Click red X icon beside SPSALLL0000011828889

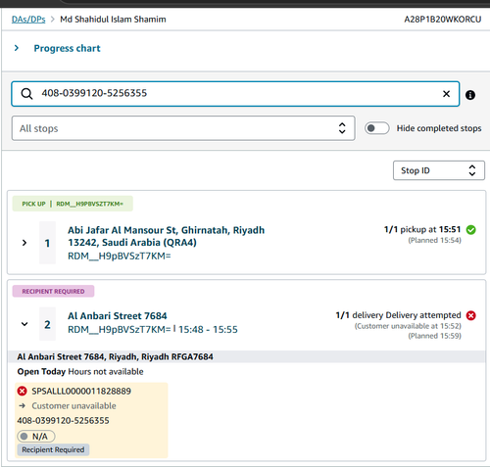click(x=23, y=391)
